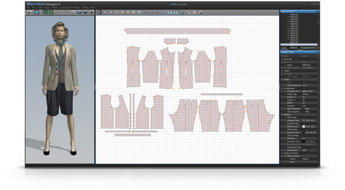The image size is (345, 190).
Task: Click the Position X value field
Action: 309,97
